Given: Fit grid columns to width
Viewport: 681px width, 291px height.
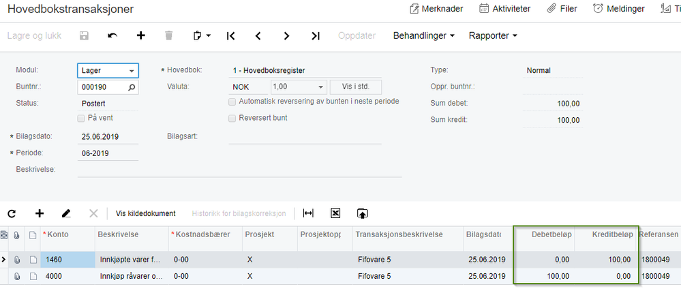Looking at the screenshot, I should 308,213.
